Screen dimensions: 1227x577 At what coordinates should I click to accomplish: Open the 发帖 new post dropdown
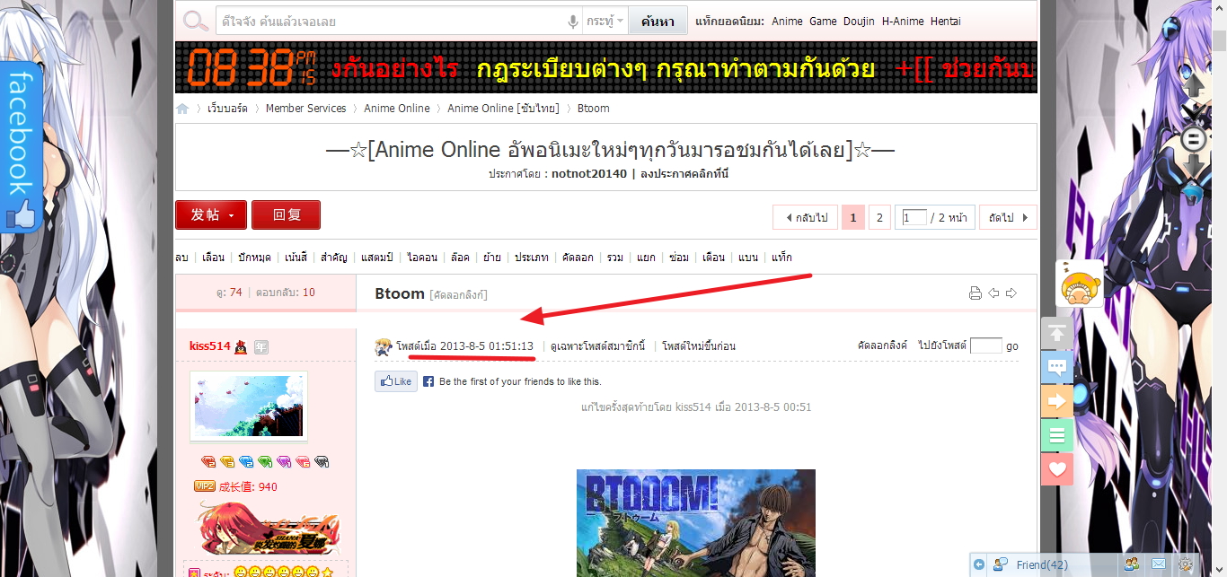pos(210,215)
